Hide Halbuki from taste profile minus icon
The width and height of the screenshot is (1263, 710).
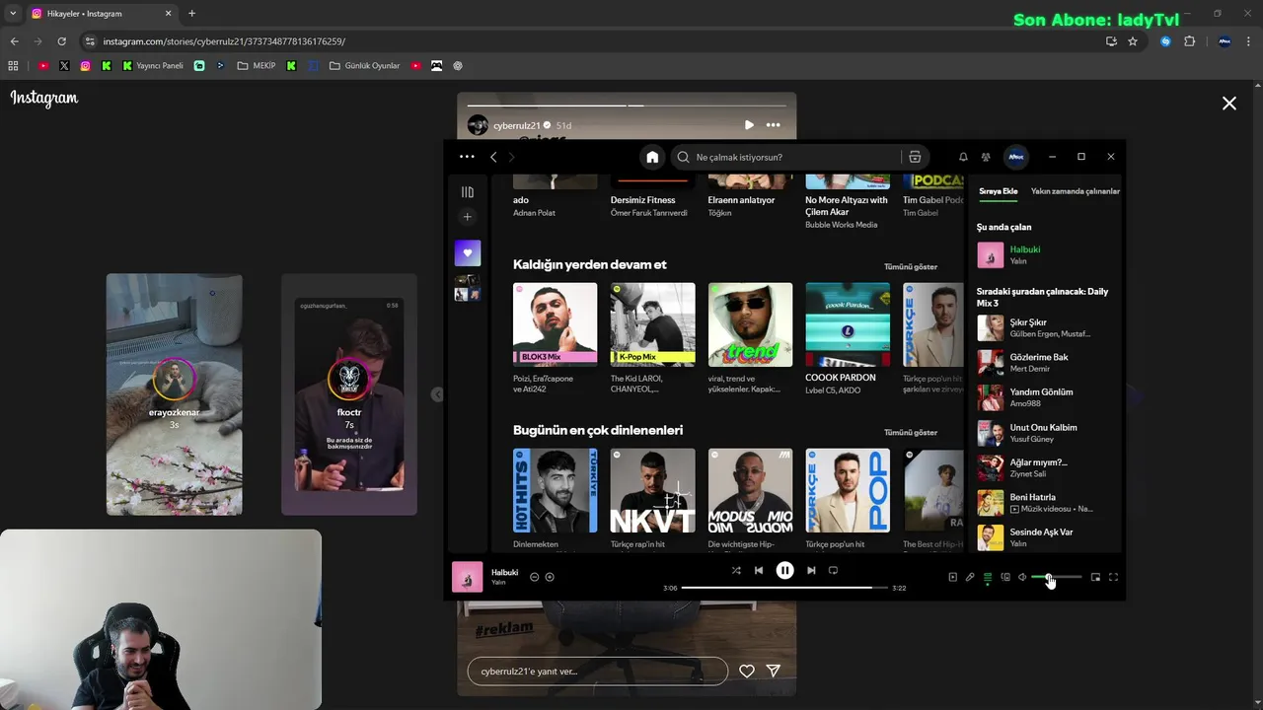(534, 577)
